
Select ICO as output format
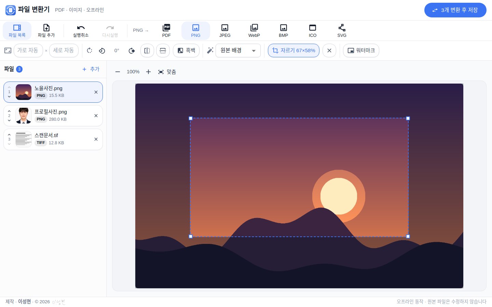(313, 31)
